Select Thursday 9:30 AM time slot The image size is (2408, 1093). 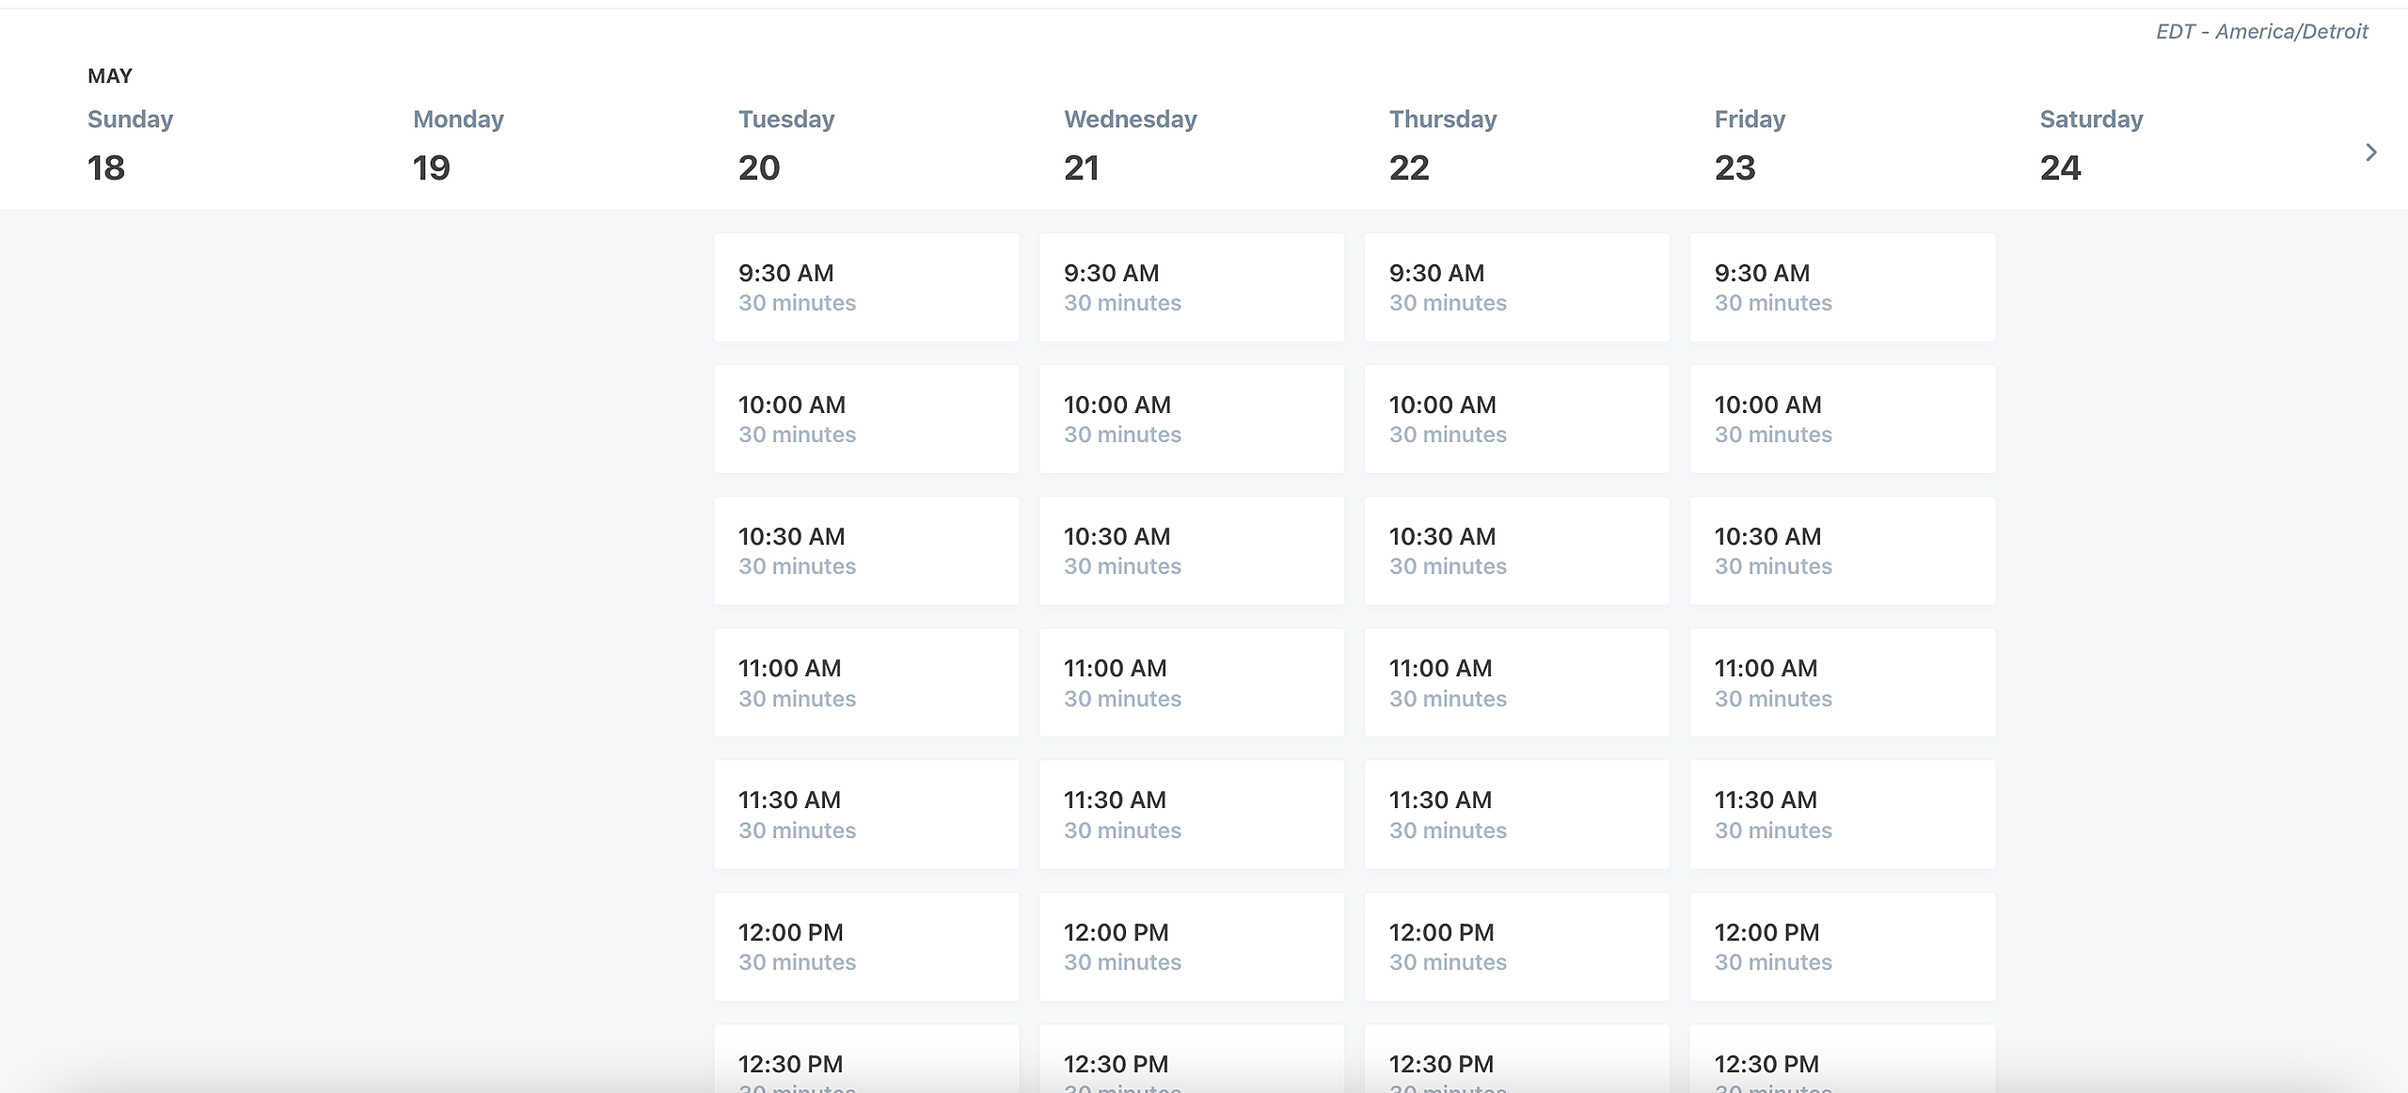click(x=1516, y=287)
